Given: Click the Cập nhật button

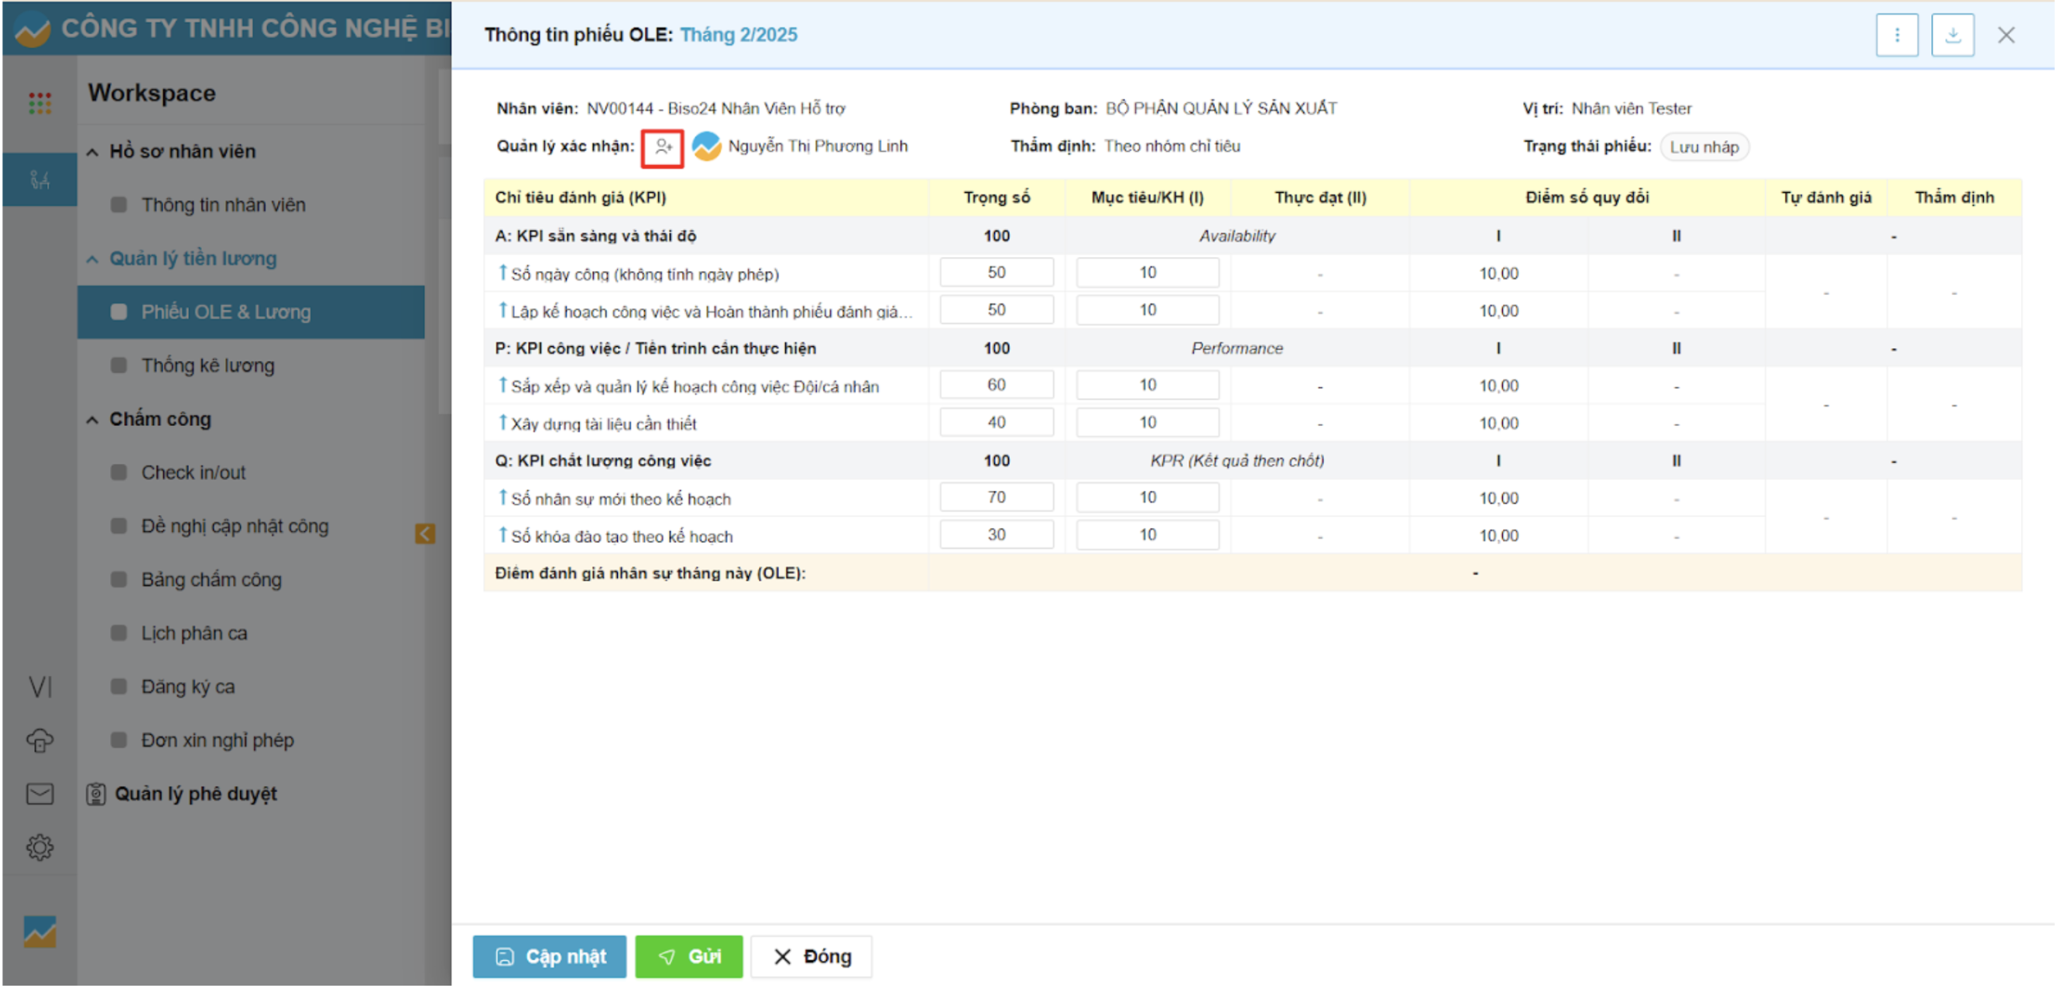Looking at the screenshot, I should (549, 956).
